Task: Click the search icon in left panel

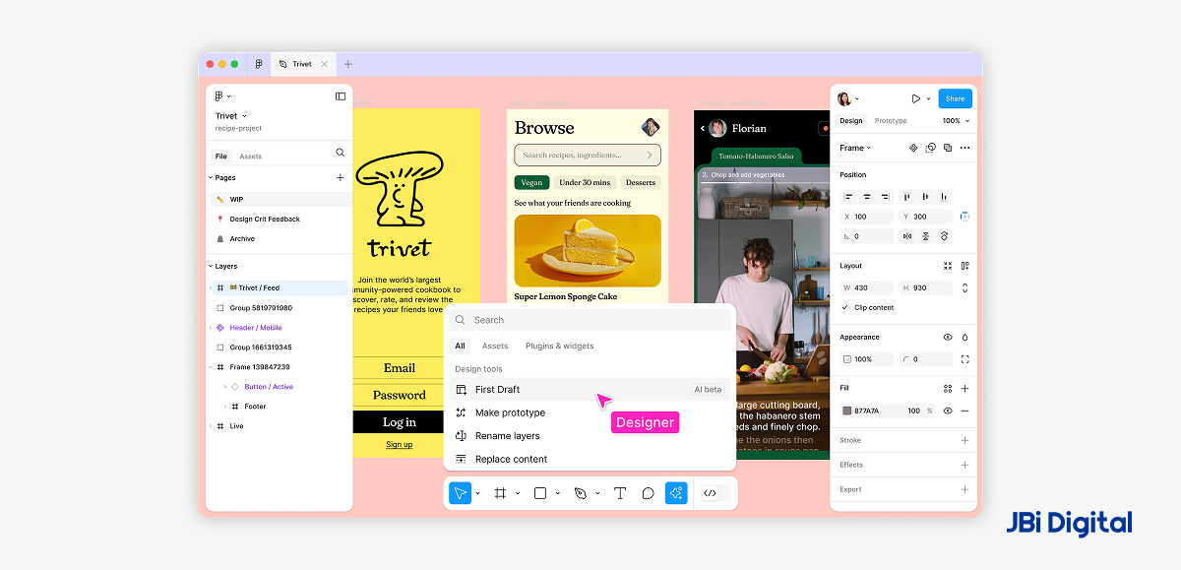Action: pos(341,153)
